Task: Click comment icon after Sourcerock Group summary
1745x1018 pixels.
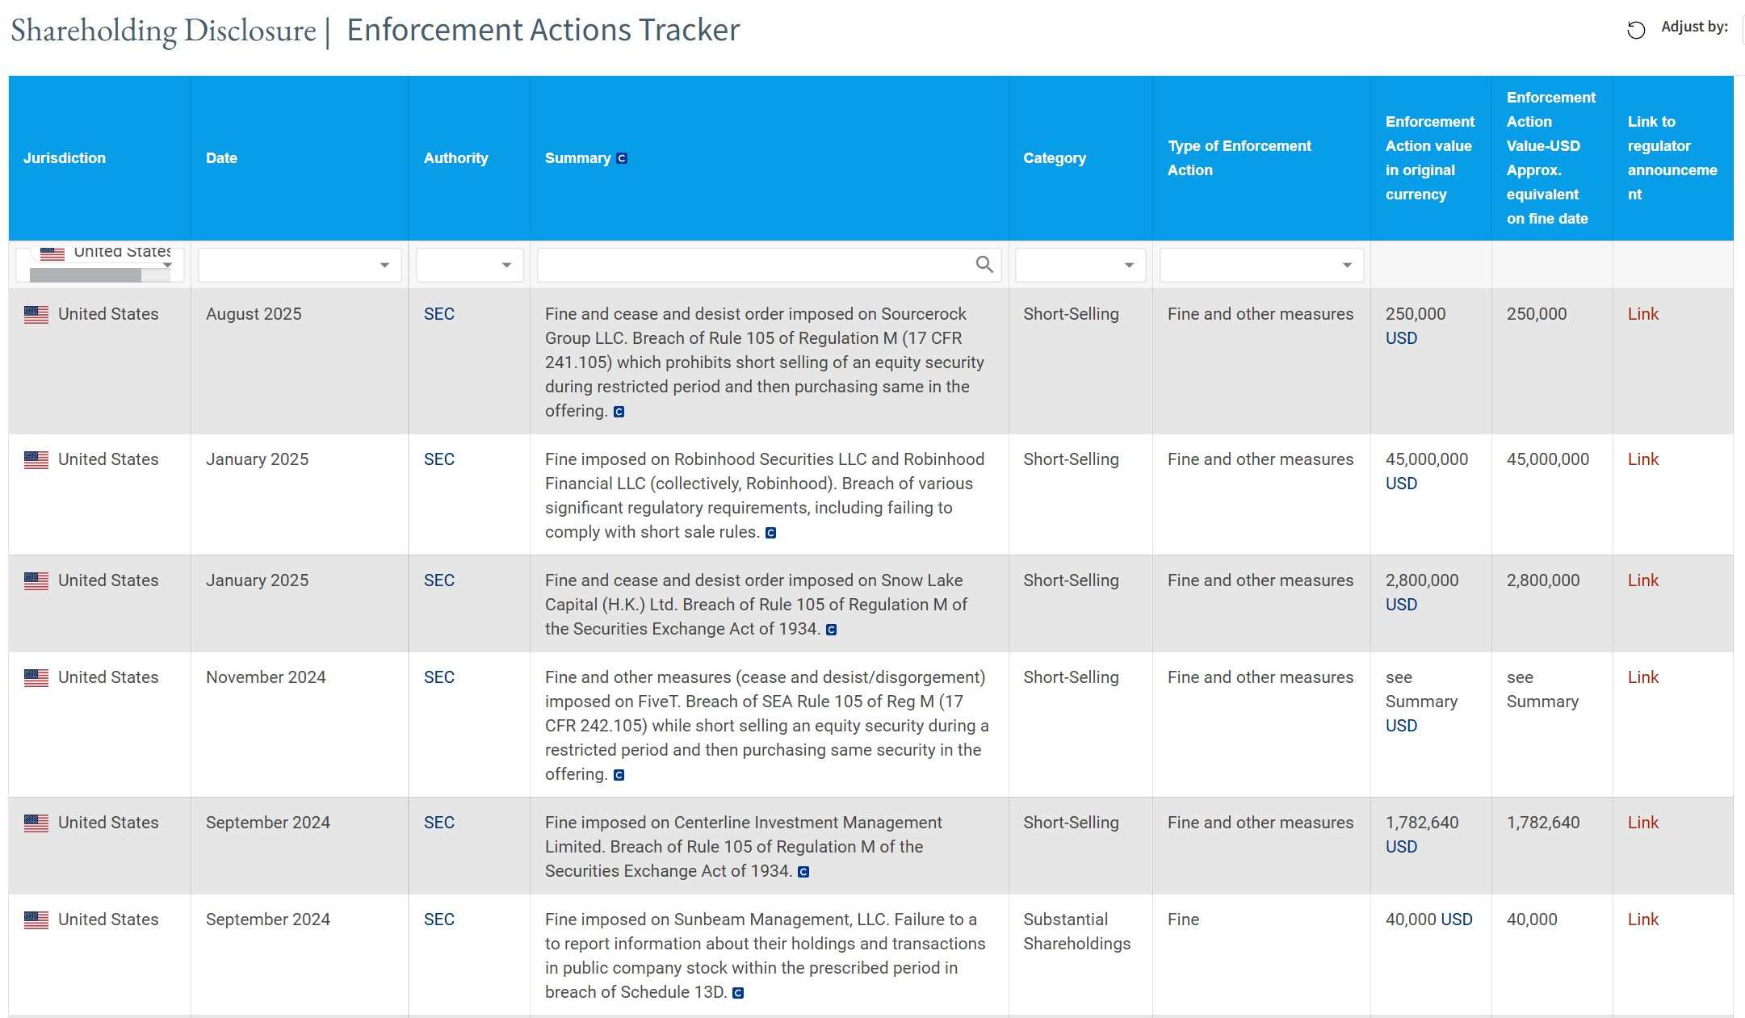Action: (619, 412)
